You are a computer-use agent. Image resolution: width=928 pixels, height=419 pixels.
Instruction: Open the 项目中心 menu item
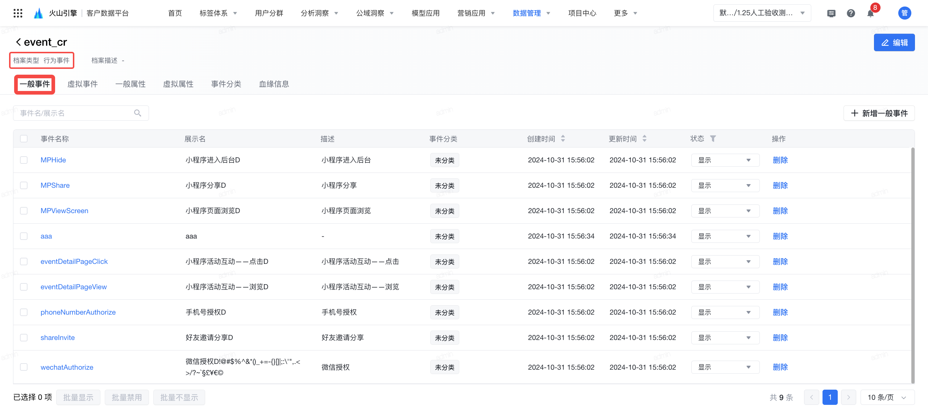[x=582, y=13]
